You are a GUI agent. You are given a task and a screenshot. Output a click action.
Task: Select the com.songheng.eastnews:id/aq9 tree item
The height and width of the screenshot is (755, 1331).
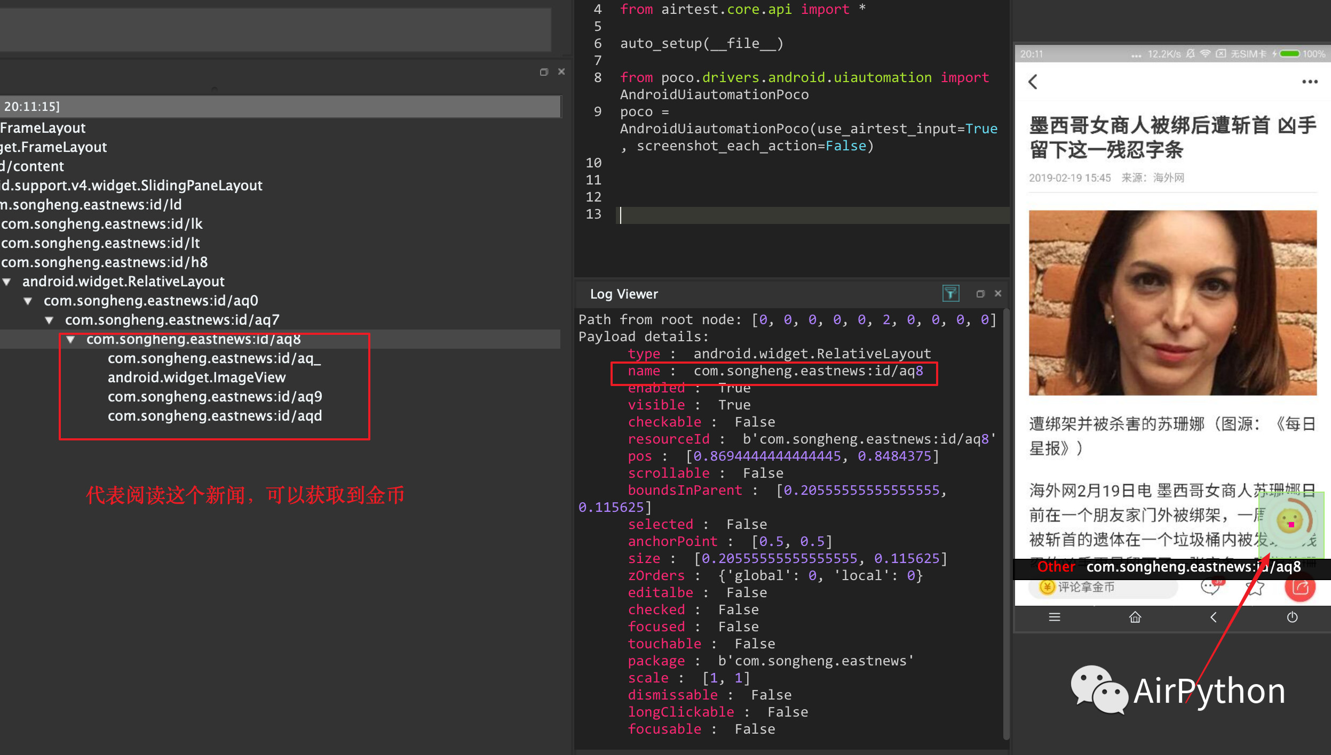pyautogui.click(x=215, y=397)
